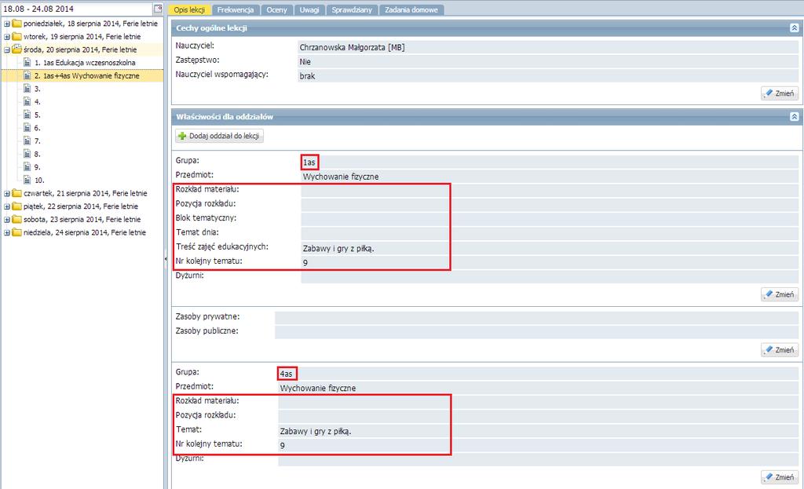Expand piątek, 22 sierpnia 2014 folder
This screenshot has height=489, width=804.
(x=7, y=206)
